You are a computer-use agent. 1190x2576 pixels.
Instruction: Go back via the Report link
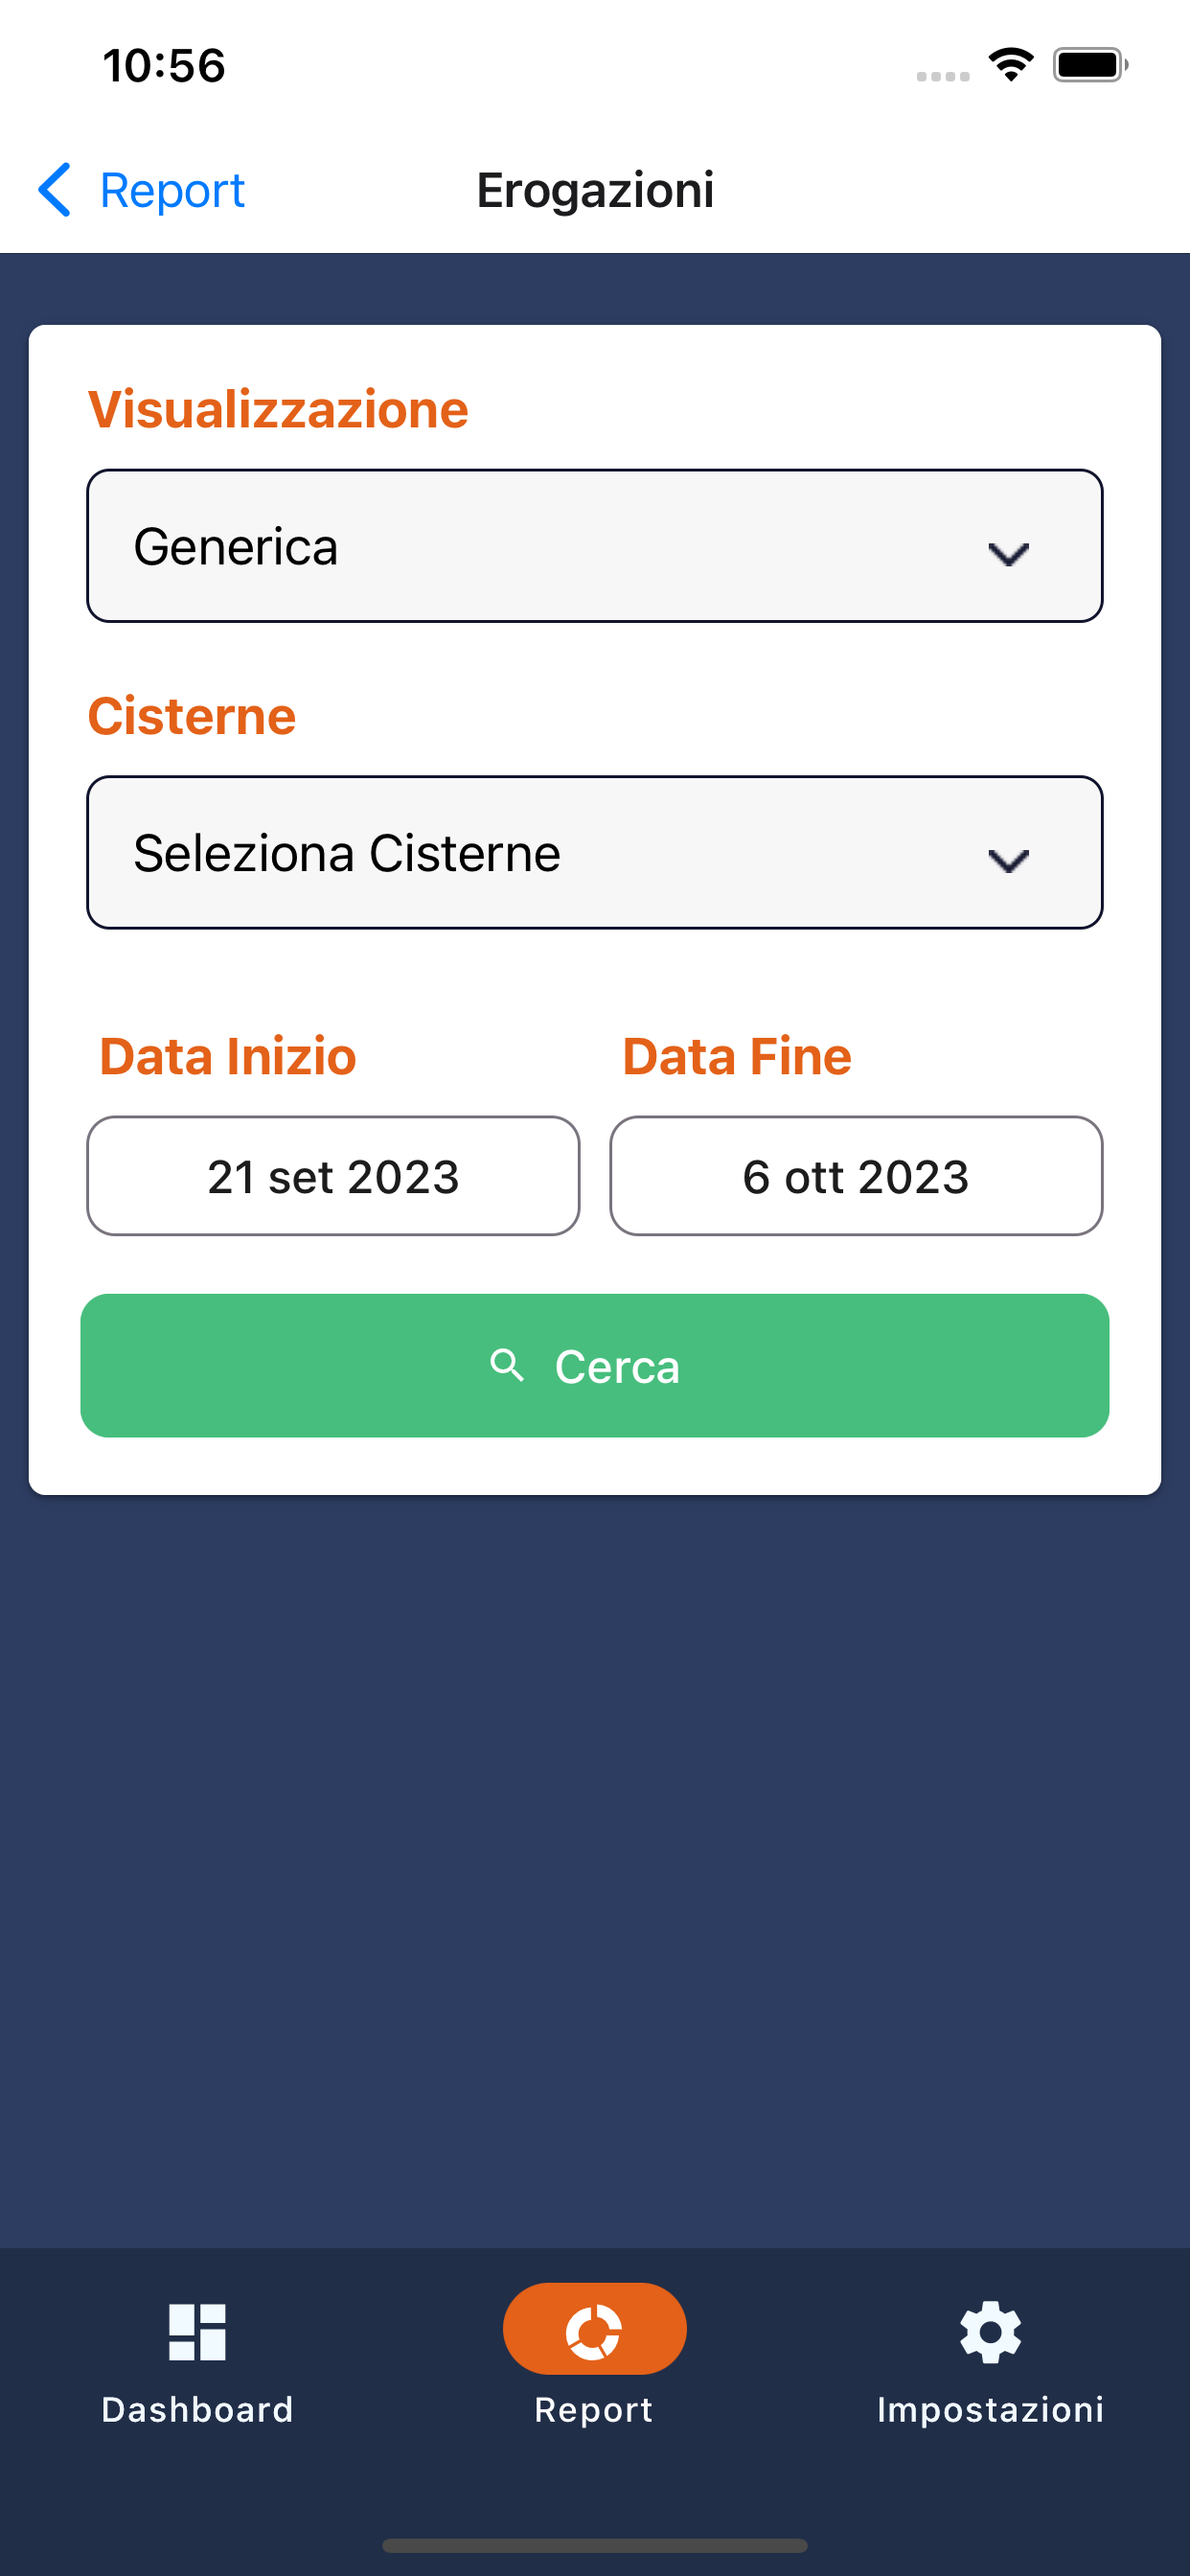point(172,190)
